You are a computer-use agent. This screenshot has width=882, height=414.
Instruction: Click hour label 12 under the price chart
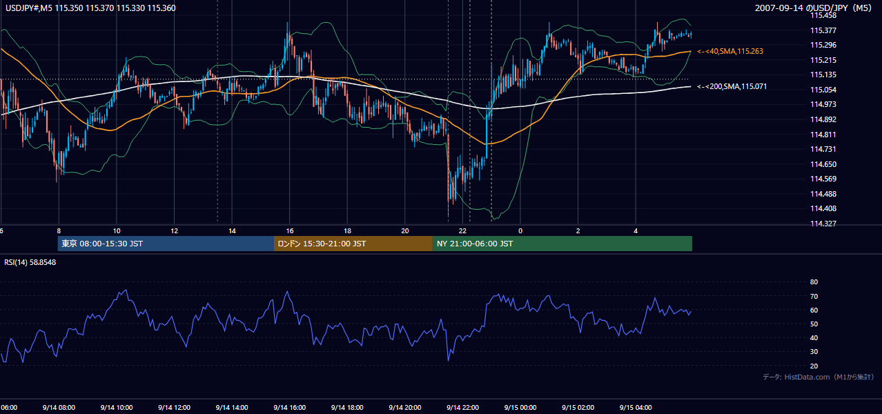(x=175, y=230)
